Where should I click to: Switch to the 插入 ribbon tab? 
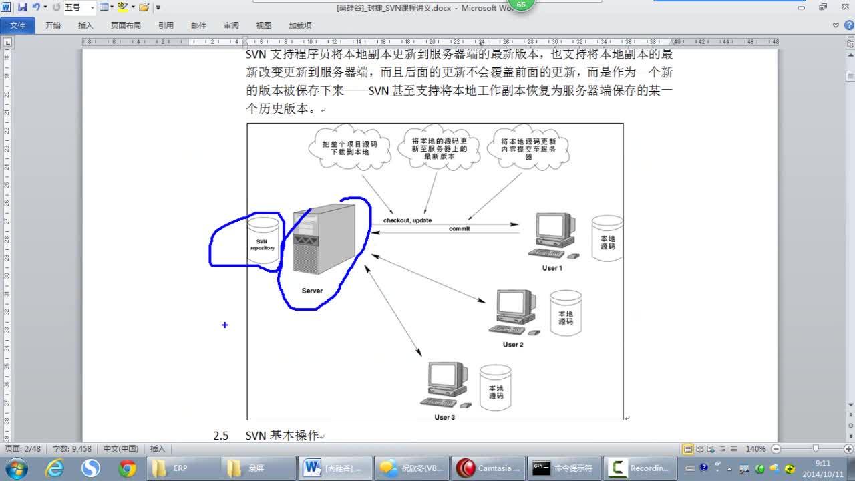tap(85, 25)
